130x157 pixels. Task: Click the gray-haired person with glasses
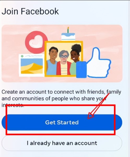point(63,63)
